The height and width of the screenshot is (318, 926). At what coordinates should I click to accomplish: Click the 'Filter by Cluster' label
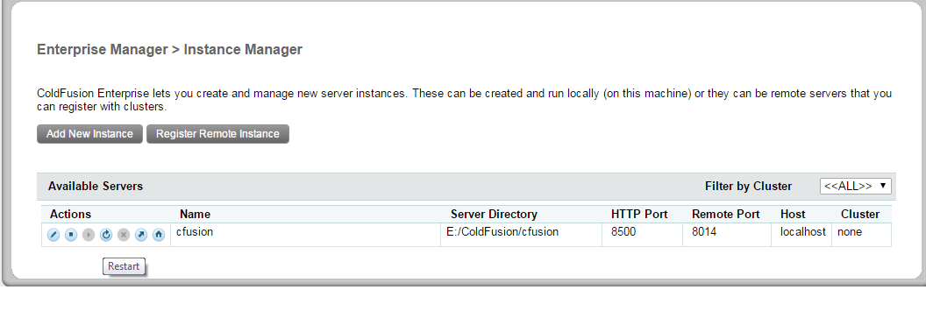click(x=748, y=187)
